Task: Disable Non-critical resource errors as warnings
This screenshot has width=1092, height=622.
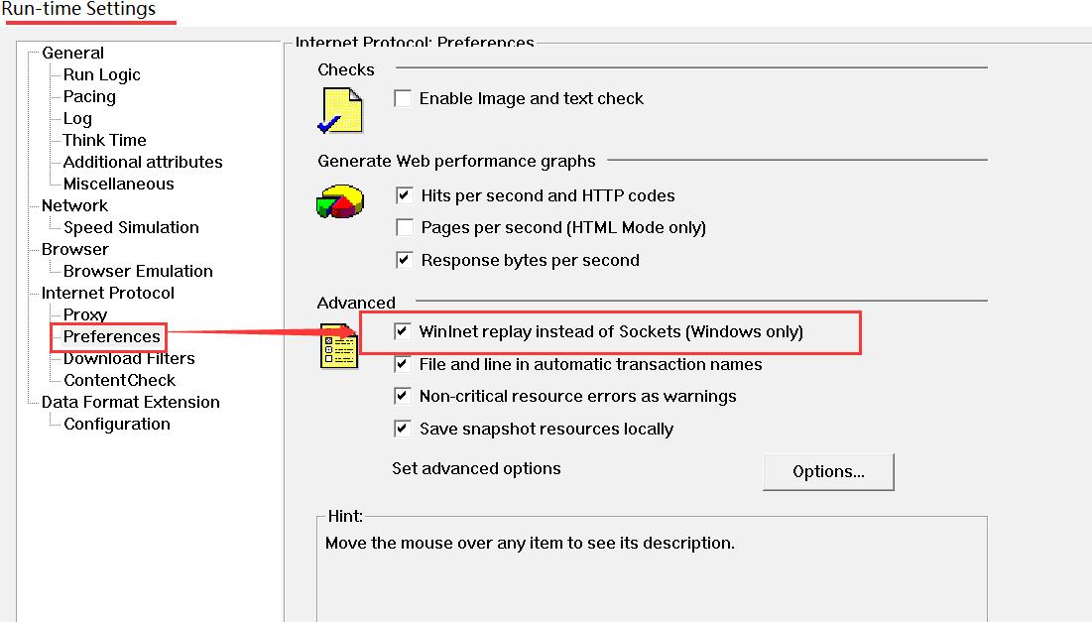Action: [x=403, y=396]
